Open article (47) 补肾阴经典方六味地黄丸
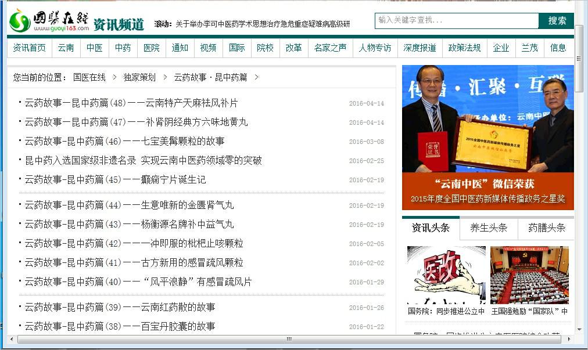Screen dimensions: 588x350 click(136, 122)
